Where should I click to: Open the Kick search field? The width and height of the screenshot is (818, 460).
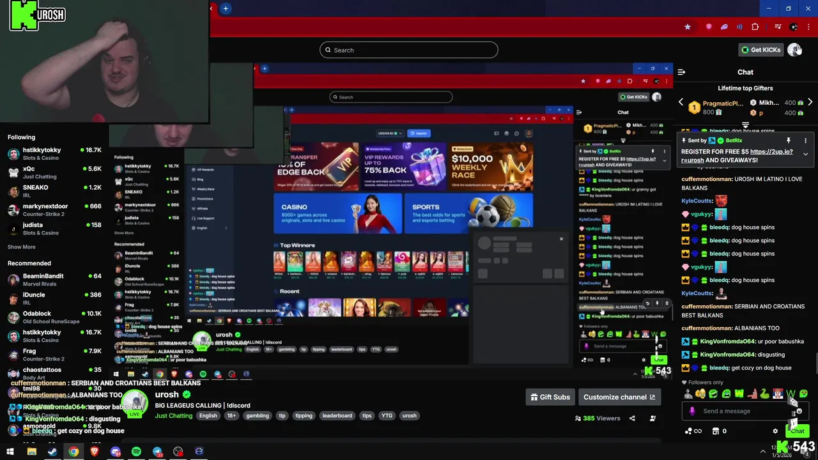pyautogui.click(x=408, y=50)
